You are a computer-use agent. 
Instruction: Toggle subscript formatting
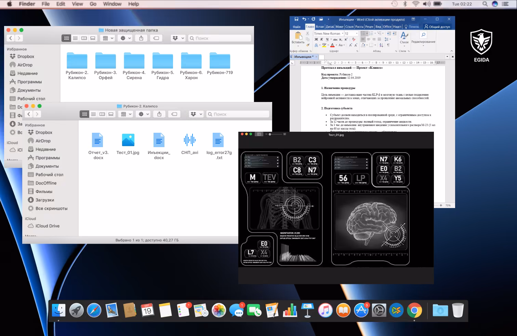click(x=341, y=39)
